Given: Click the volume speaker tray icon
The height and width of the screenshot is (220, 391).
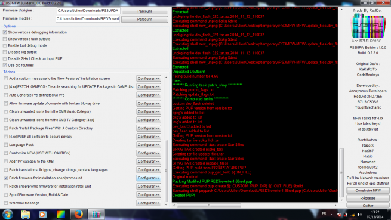Looking at the screenshot, I should 359,214.
